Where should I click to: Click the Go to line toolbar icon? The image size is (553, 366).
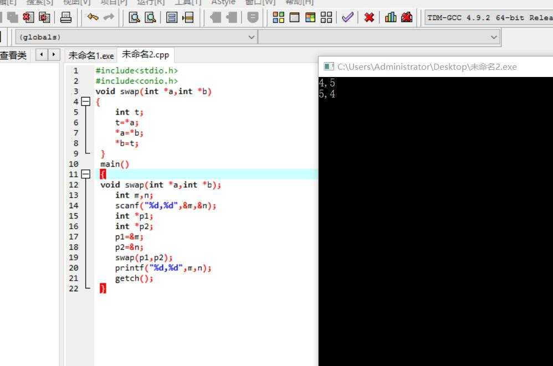188,17
